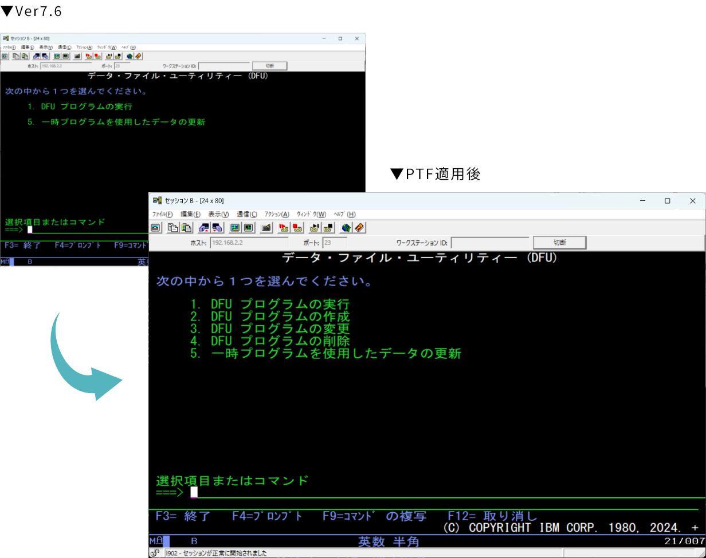
Task: Click Print Screen icon in the smaller window
Action: (x=5, y=56)
